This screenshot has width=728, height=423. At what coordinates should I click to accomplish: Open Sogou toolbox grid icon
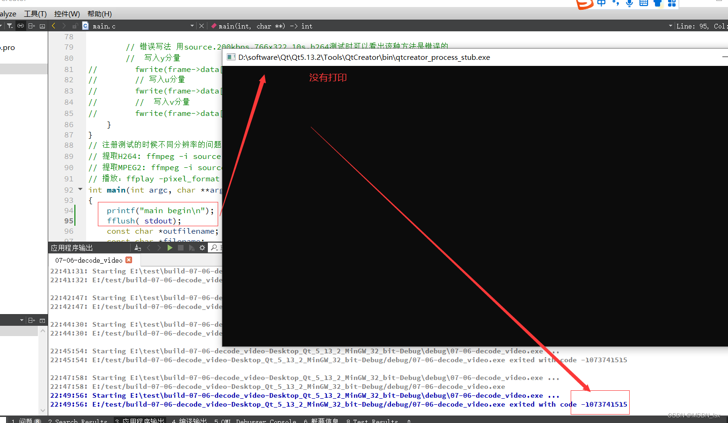pos(672,3)
